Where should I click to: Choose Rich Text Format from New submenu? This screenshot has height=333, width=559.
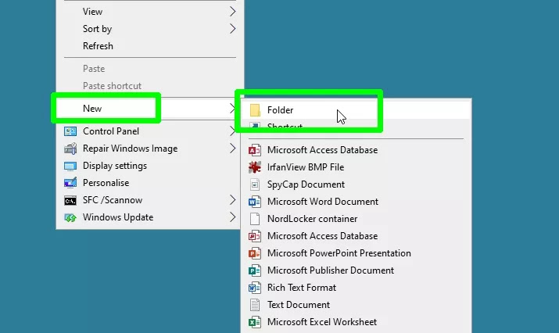356,288
